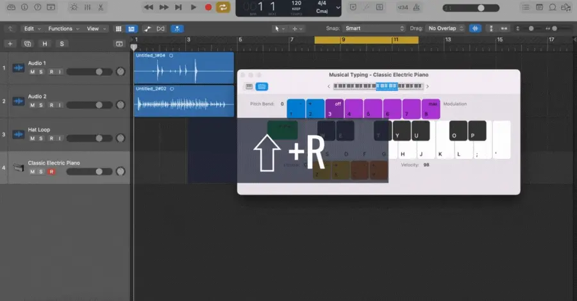Expand the LCD display mode chevron
The width and height of the screenshot is (577, 301).
point(338,7)
